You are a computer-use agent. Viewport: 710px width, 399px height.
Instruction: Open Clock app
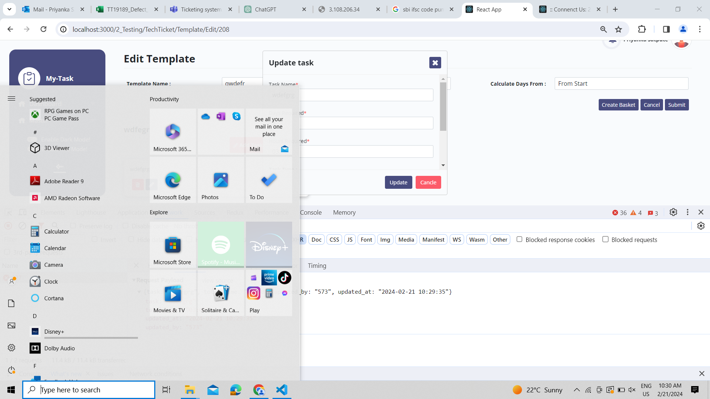pos(84,281)
